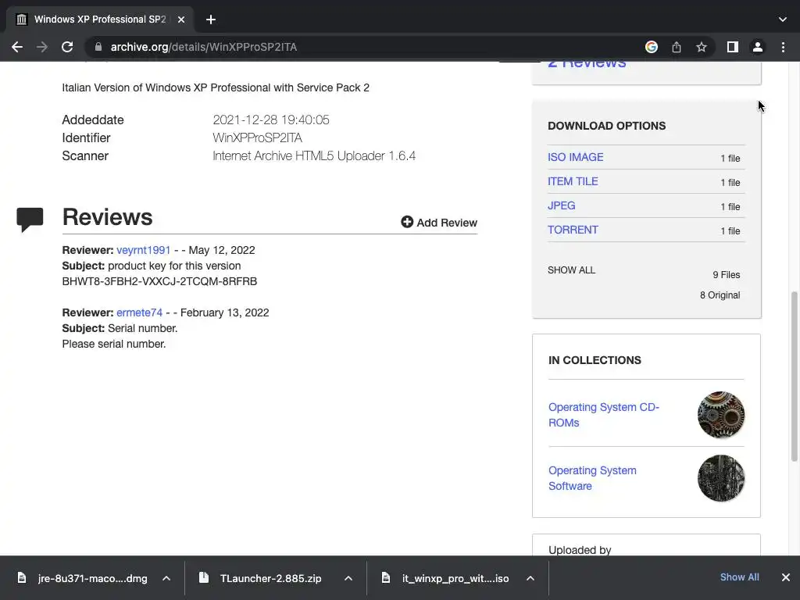Click the it_winxp iso file icon
This screenshot has width=800, height=600.
386,577
